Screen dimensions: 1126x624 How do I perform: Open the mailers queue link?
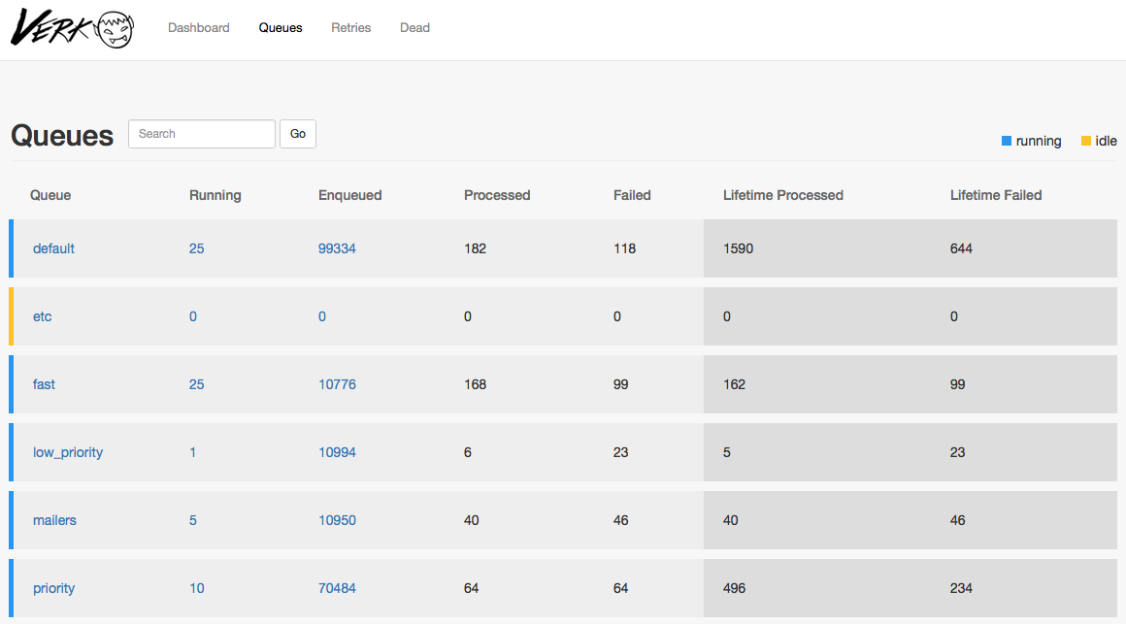pos(54,520)
